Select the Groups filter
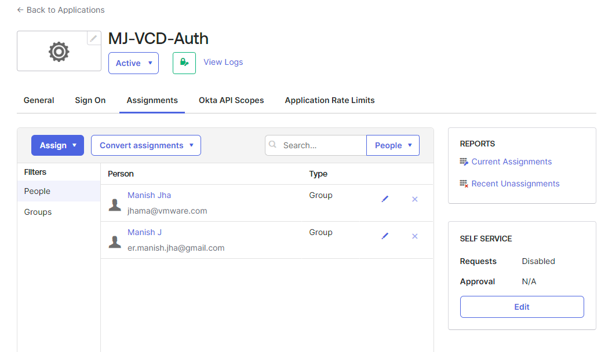Image resolution: width=612 pixels, height=352 pixels. 38,212
